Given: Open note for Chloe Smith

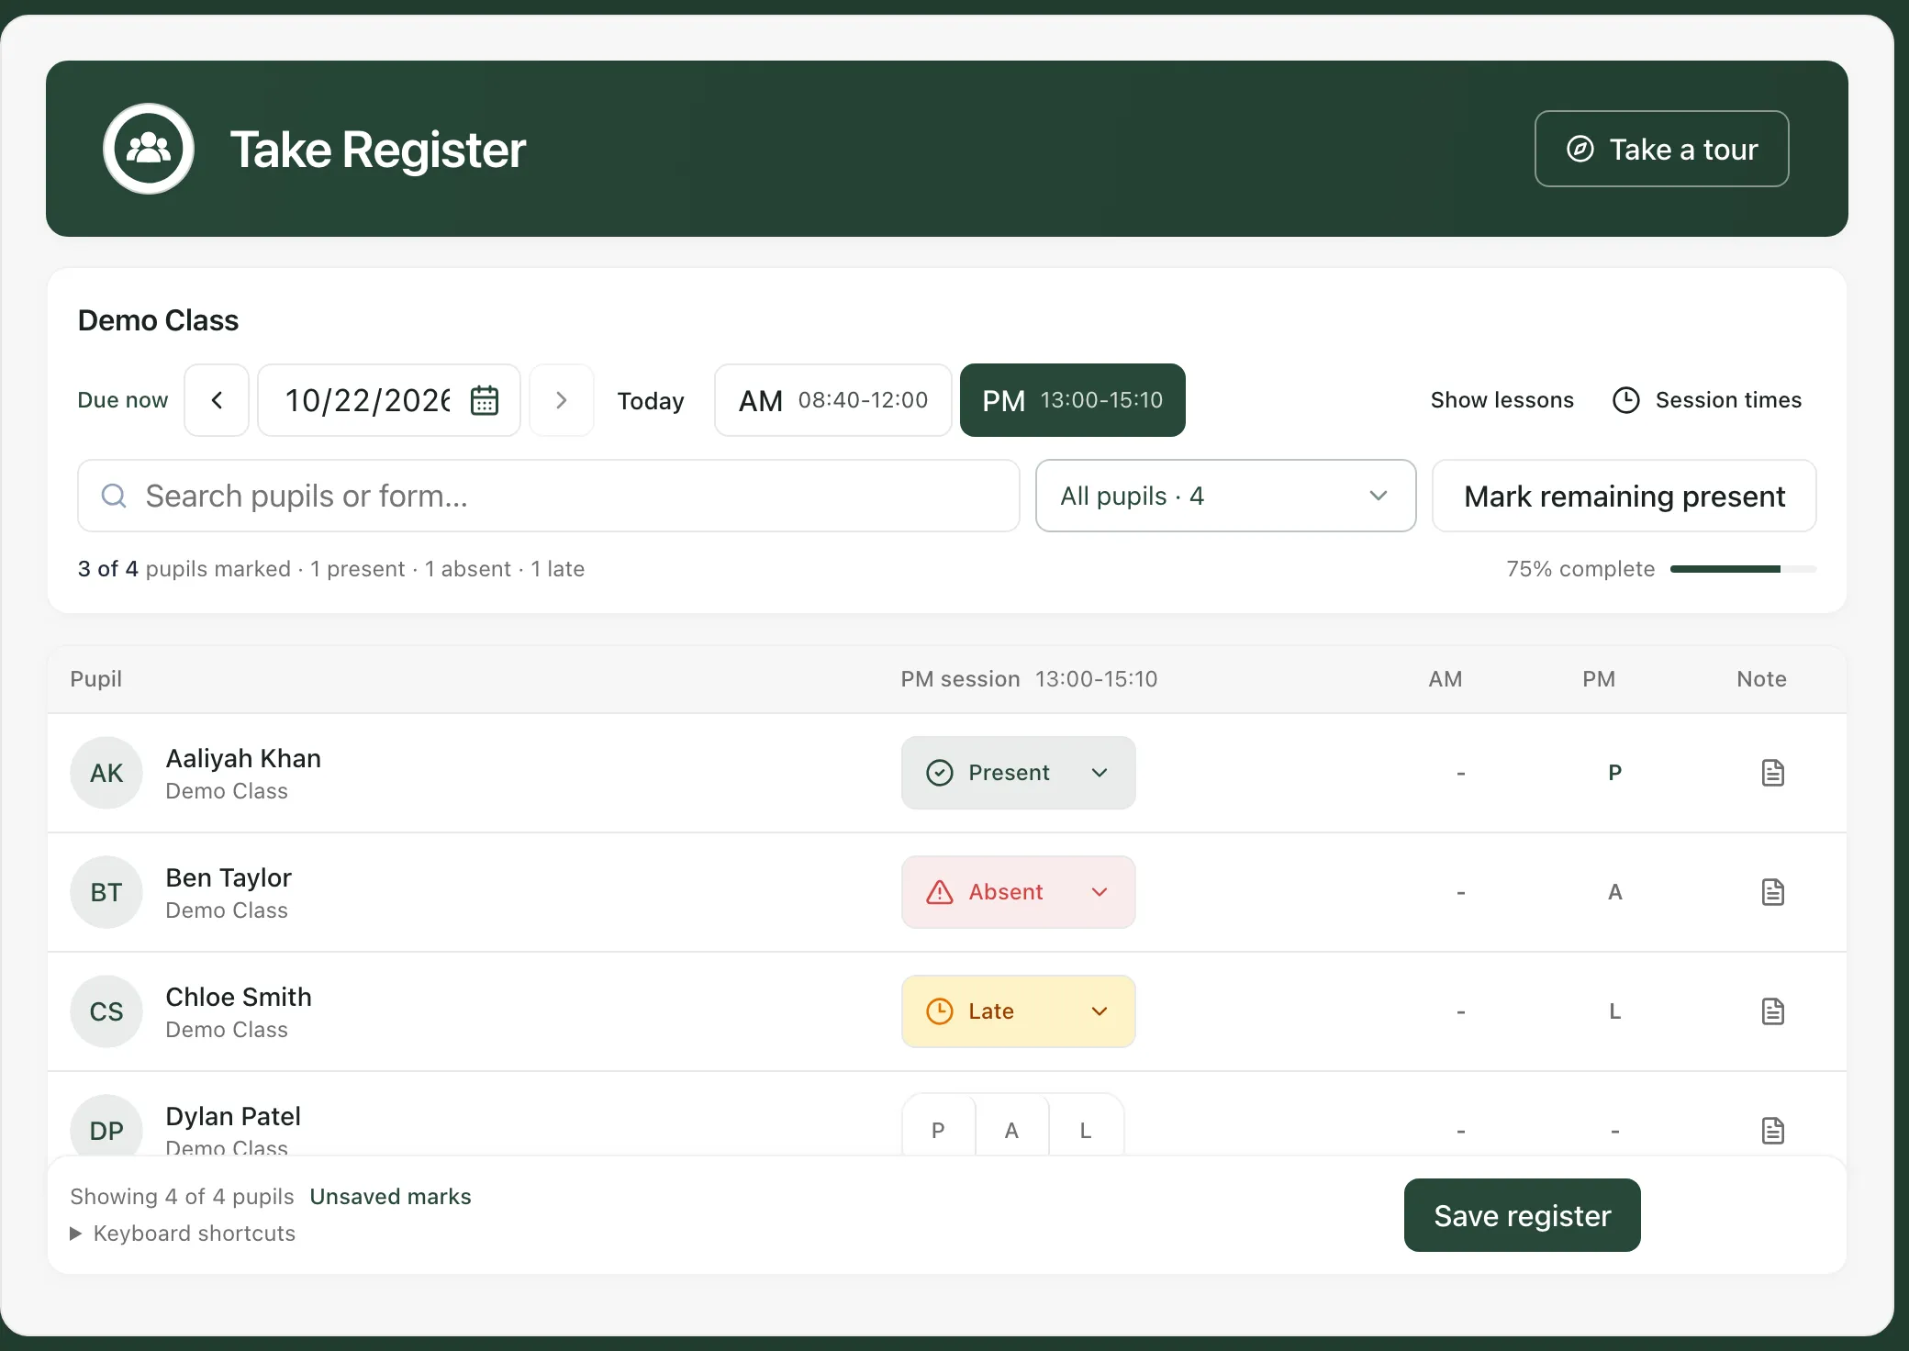Looking at the screenshot, I should (x=1772, y=1011).
